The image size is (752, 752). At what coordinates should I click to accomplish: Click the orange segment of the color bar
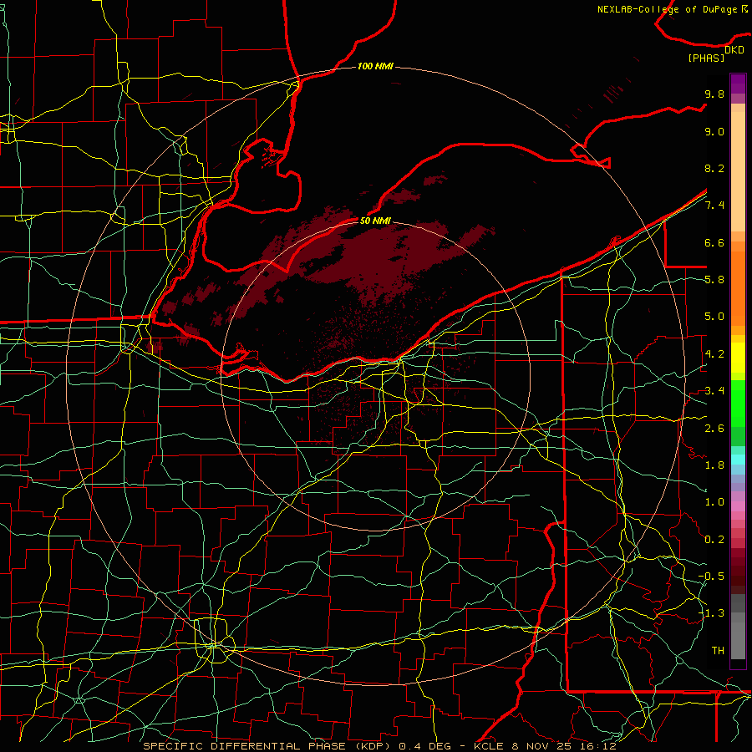(x=738, y=287)
